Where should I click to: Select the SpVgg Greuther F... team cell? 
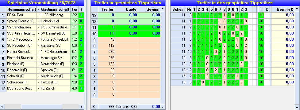tap(21, 21)
